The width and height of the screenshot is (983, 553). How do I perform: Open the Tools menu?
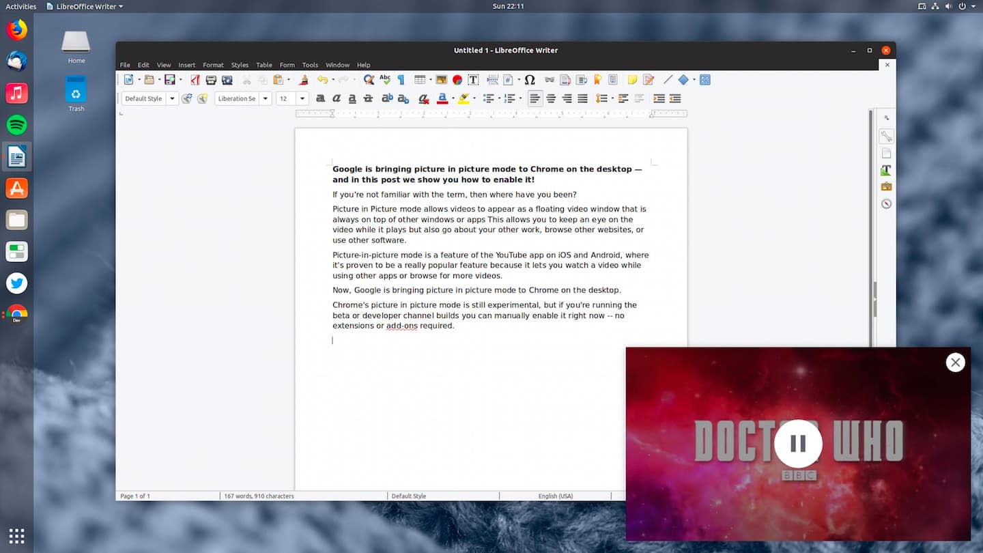click(310, 65)
